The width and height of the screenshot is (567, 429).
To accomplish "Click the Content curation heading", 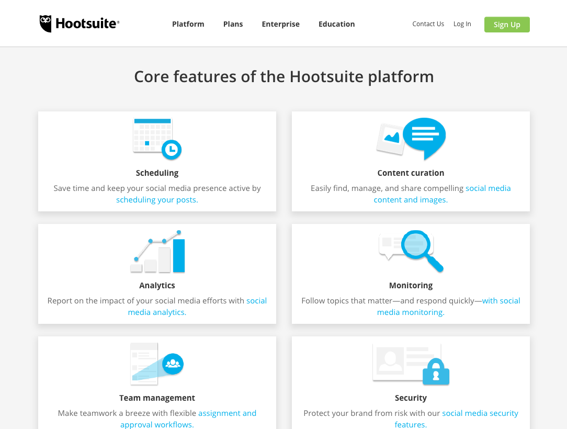I will [x=411, y=173].
